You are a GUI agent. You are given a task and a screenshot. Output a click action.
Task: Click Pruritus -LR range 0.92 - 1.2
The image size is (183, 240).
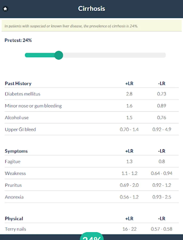pos(162,185)
